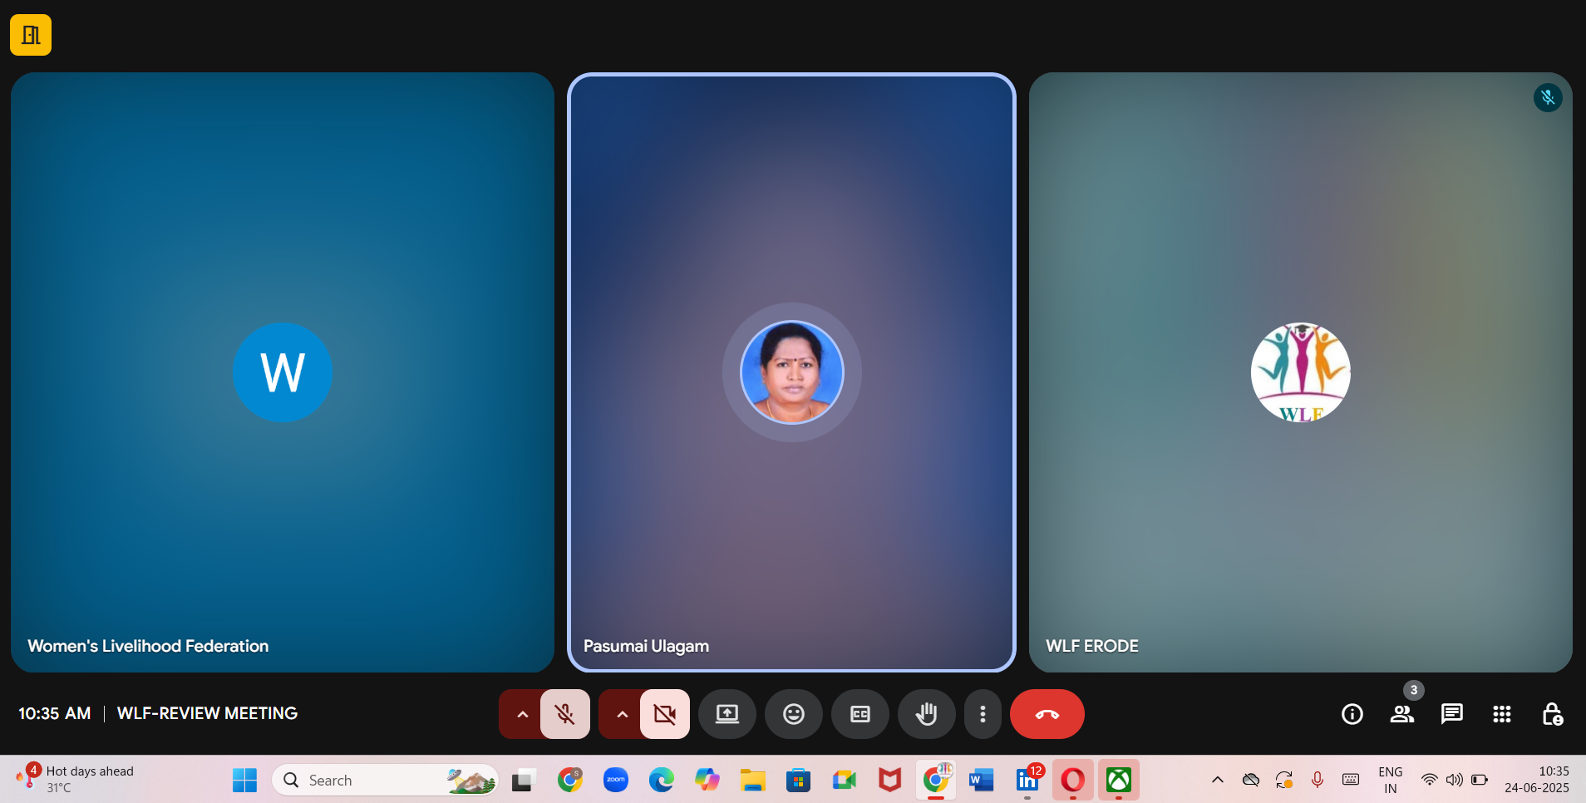The image size is (1586, 803).
Task: Select the WLF ERODE participant tile
Action: click(x=1301, y=372)
